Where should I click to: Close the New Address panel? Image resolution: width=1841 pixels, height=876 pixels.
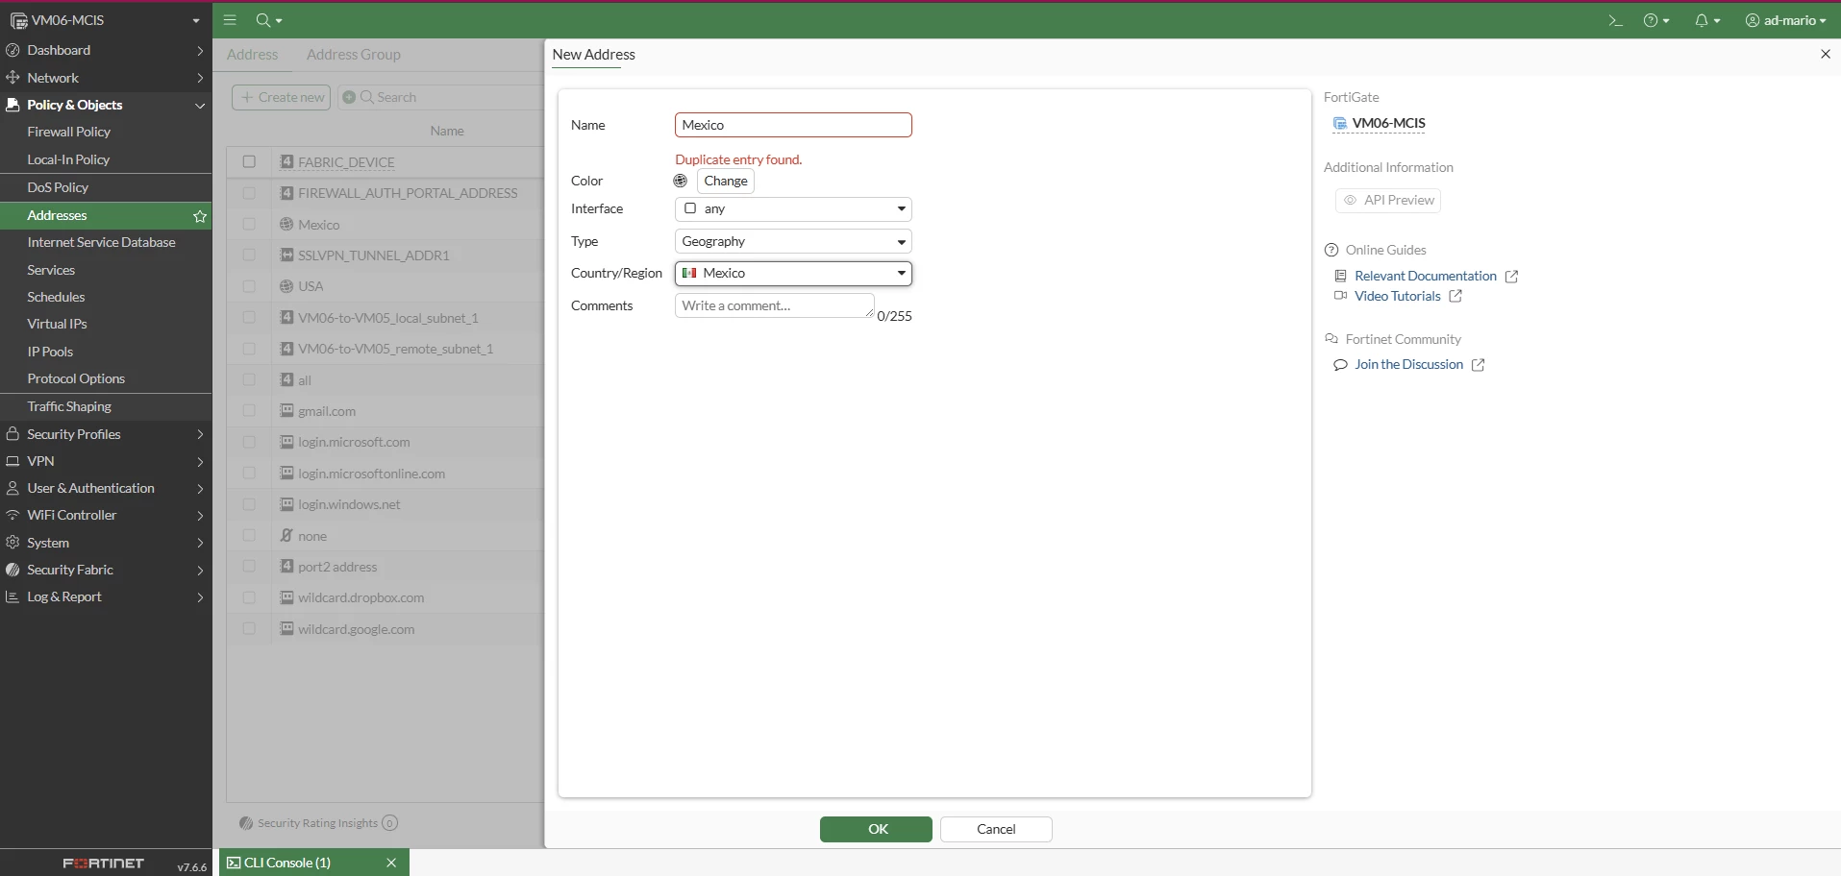1825,54
